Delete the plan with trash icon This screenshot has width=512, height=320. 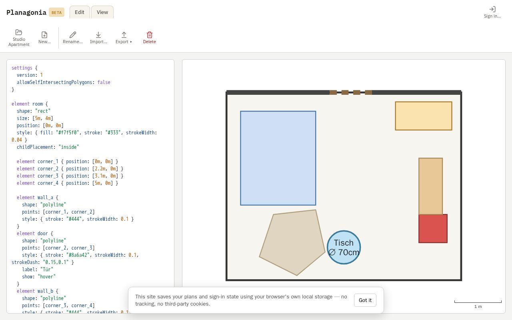tap(150, 38)
